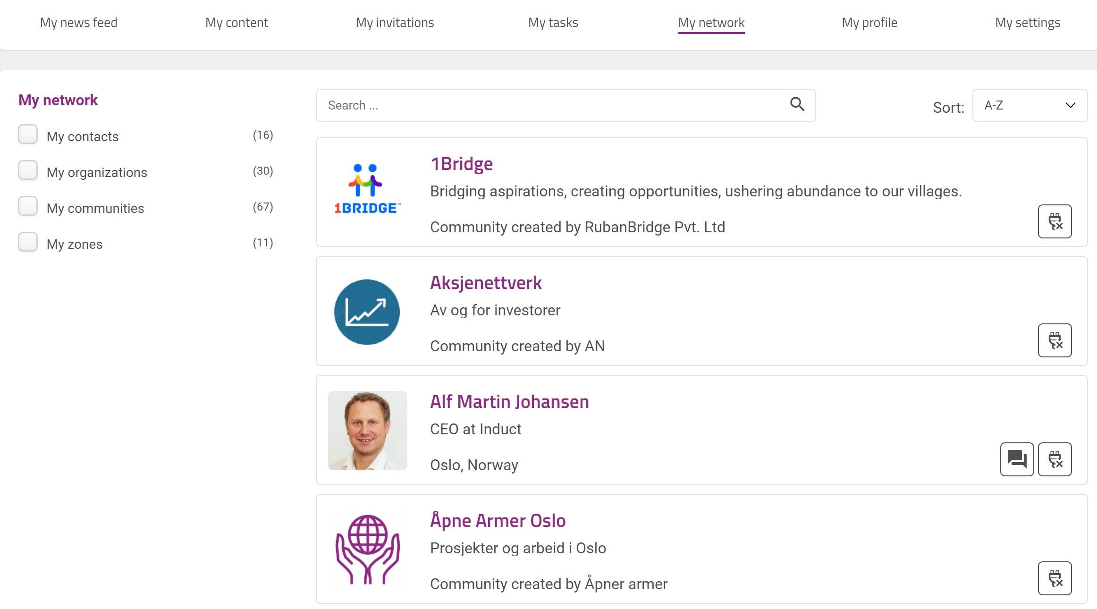Image resolution: width=1097 pixels, height=609 pixels.
Task: Click the My organizations filter label
Action: tap(97, 172)
